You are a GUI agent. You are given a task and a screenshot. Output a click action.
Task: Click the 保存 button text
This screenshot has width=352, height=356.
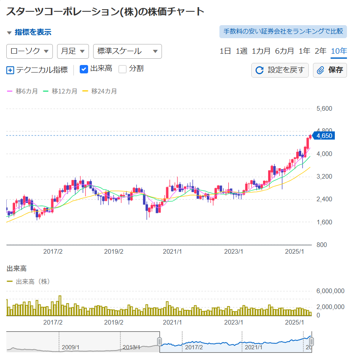coord(335,70)
